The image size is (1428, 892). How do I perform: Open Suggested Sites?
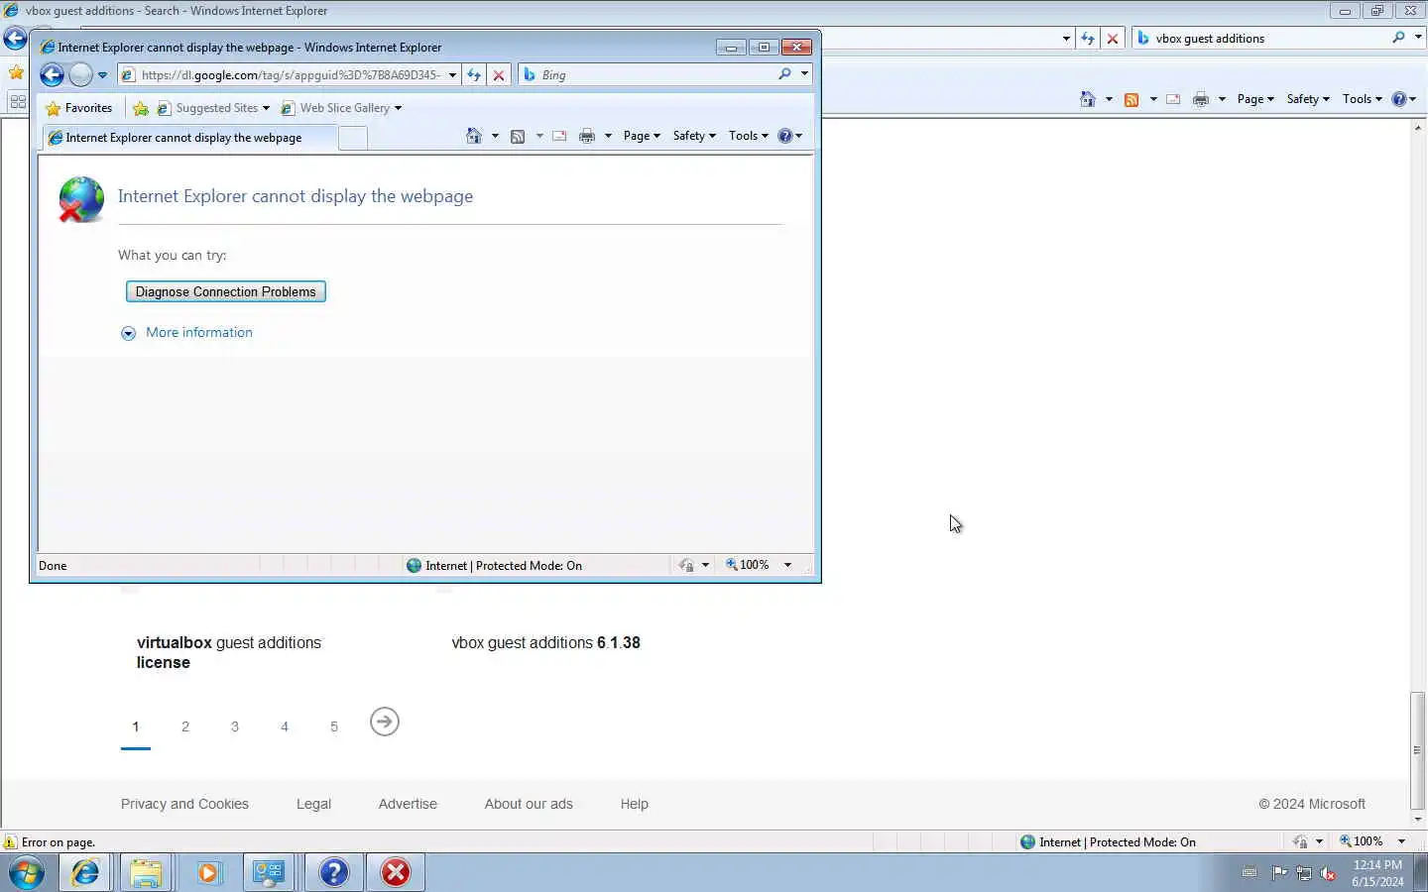(x=212, y=108)
